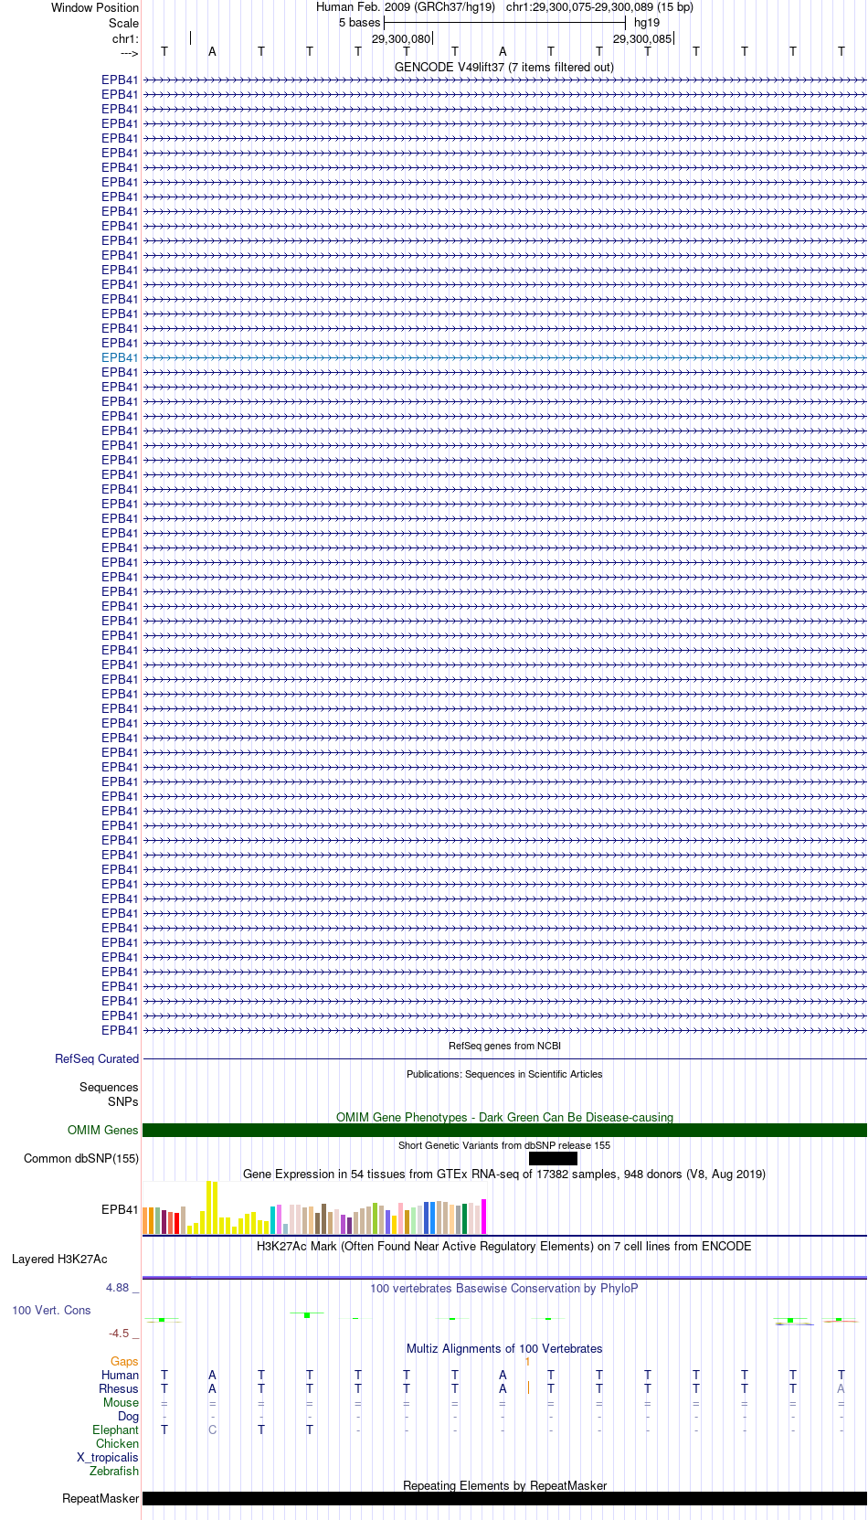Click the black RepeatMasker bar
The width and height of the screenshot is (868, 1520).
click(504, 1498)
